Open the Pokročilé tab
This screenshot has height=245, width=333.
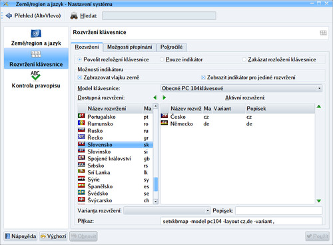171,47
